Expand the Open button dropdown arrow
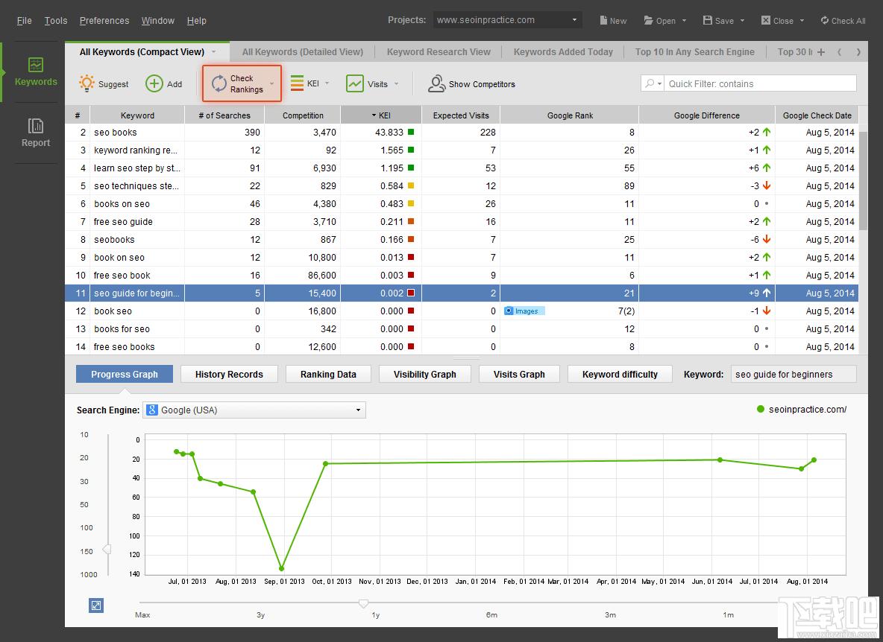883x642 pixels. click(x=684, y=21)
